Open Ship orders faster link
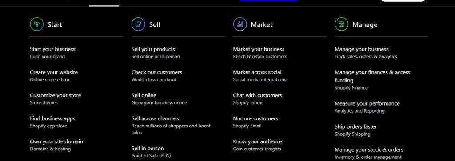Screen dimensions: 455x161 [x=356, y=130]
